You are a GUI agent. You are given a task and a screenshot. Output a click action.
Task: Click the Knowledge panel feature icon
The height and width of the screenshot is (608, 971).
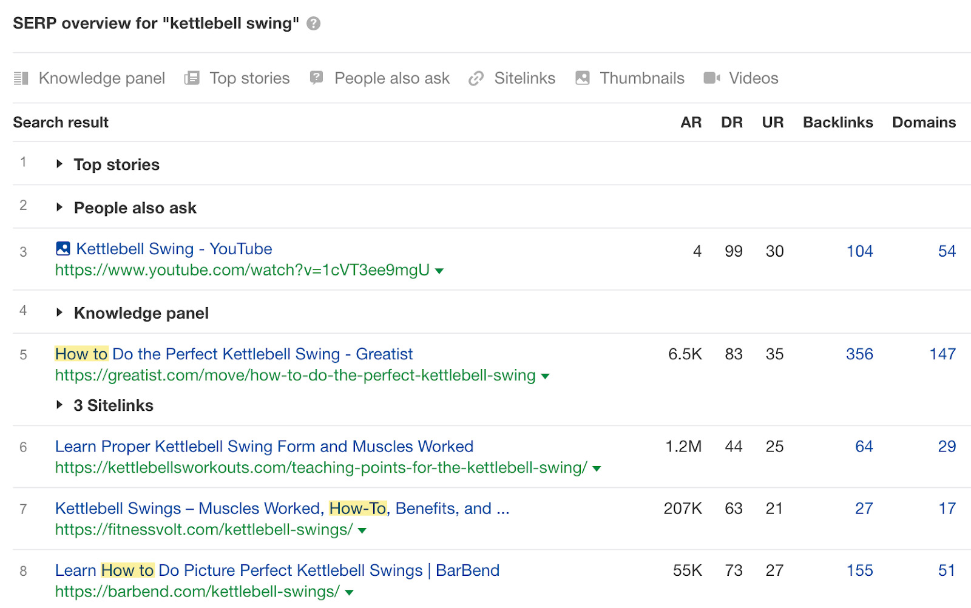pyautogui.click(x=21, y=78)
